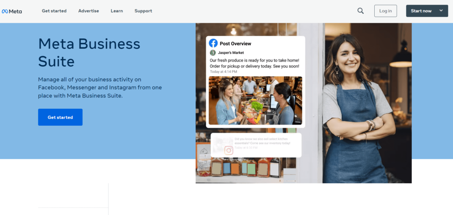Click the photo of woman in denim apron
Image resolution: width=453 pixels, height=215 pixels.
[360, 107]
